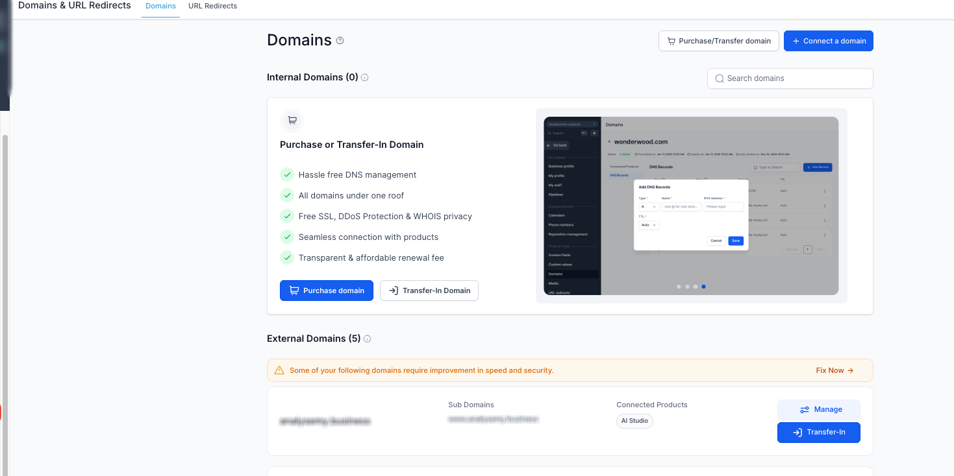The image size is (954, 476).
Task: Click the AI Studio connected product tag
Action: point(634,421)
